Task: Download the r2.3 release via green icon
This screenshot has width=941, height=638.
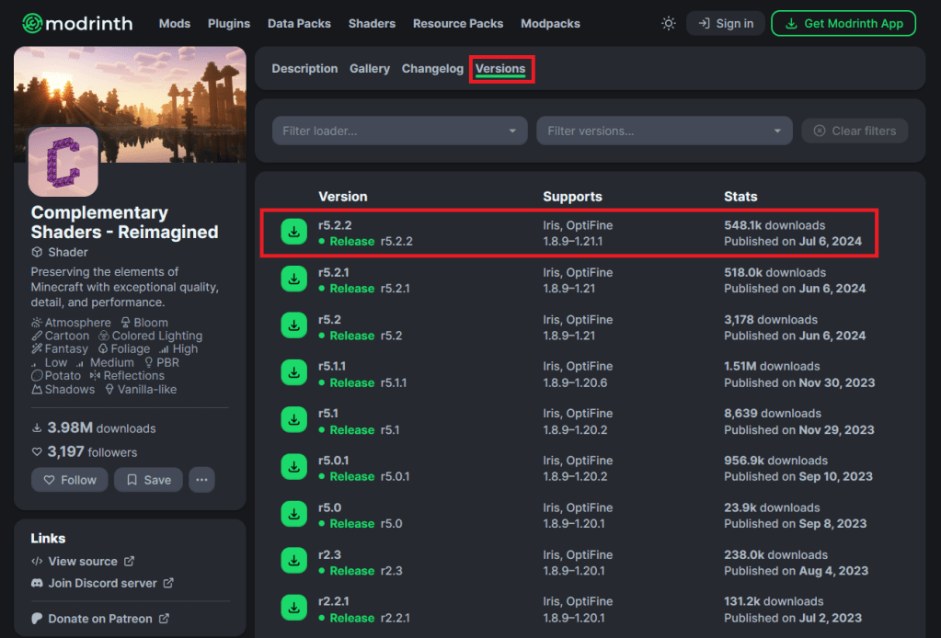Action: [293, 562]
